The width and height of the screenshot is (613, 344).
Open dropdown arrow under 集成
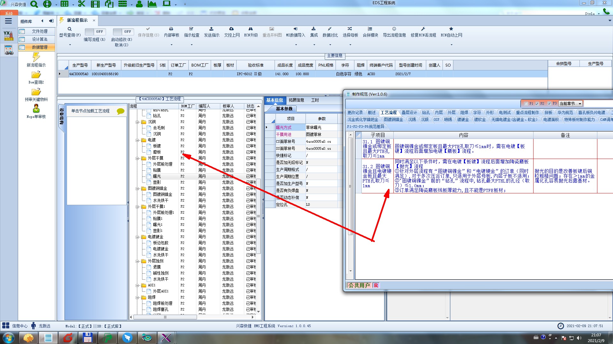point(314,45)
